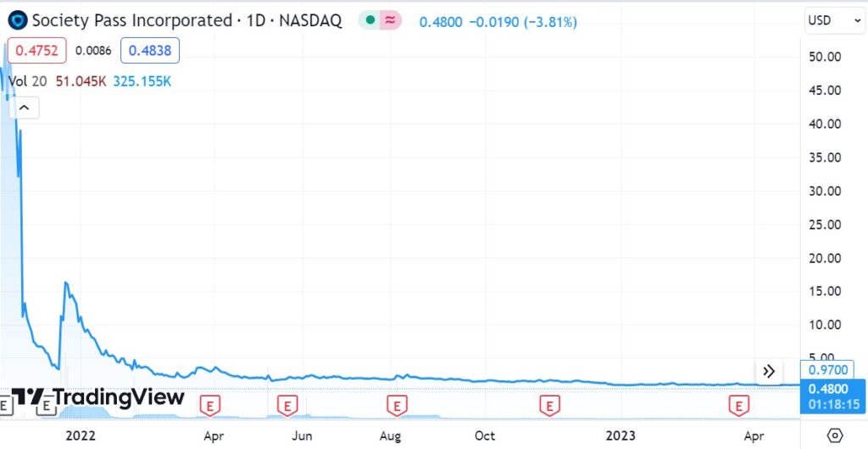Collapse the indicator legend with the chevron
The width and height of the screenshot is (868, 449).
click(x=24, y=108)
